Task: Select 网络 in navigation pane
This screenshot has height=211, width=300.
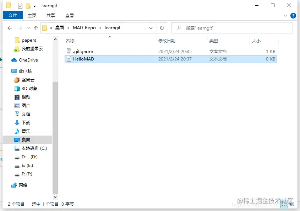Action: point(23,185)
